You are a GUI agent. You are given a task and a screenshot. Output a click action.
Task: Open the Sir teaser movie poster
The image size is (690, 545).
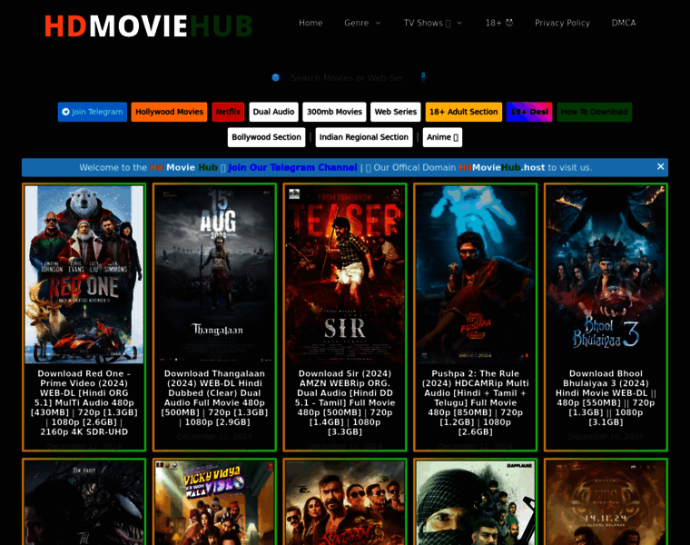click(345, 274)
